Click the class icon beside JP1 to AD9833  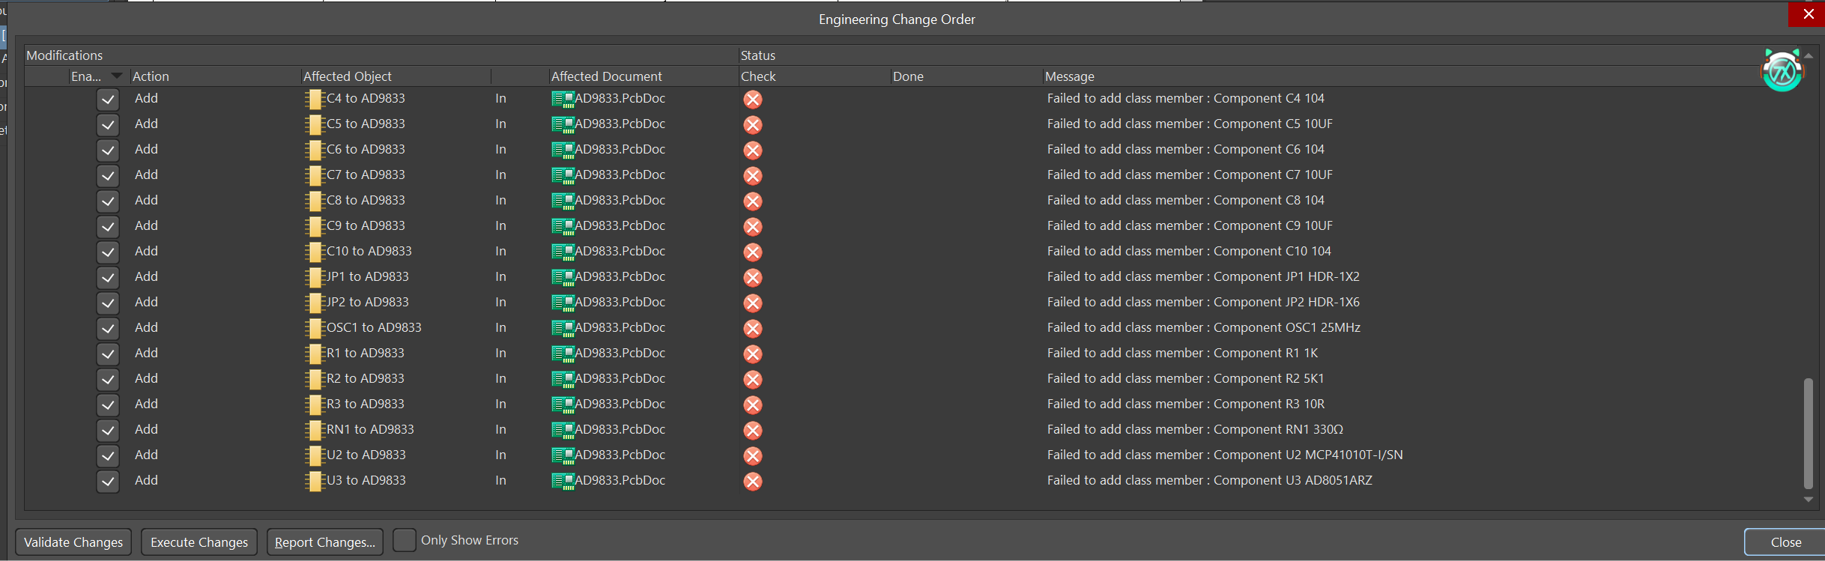pos(314,277)
